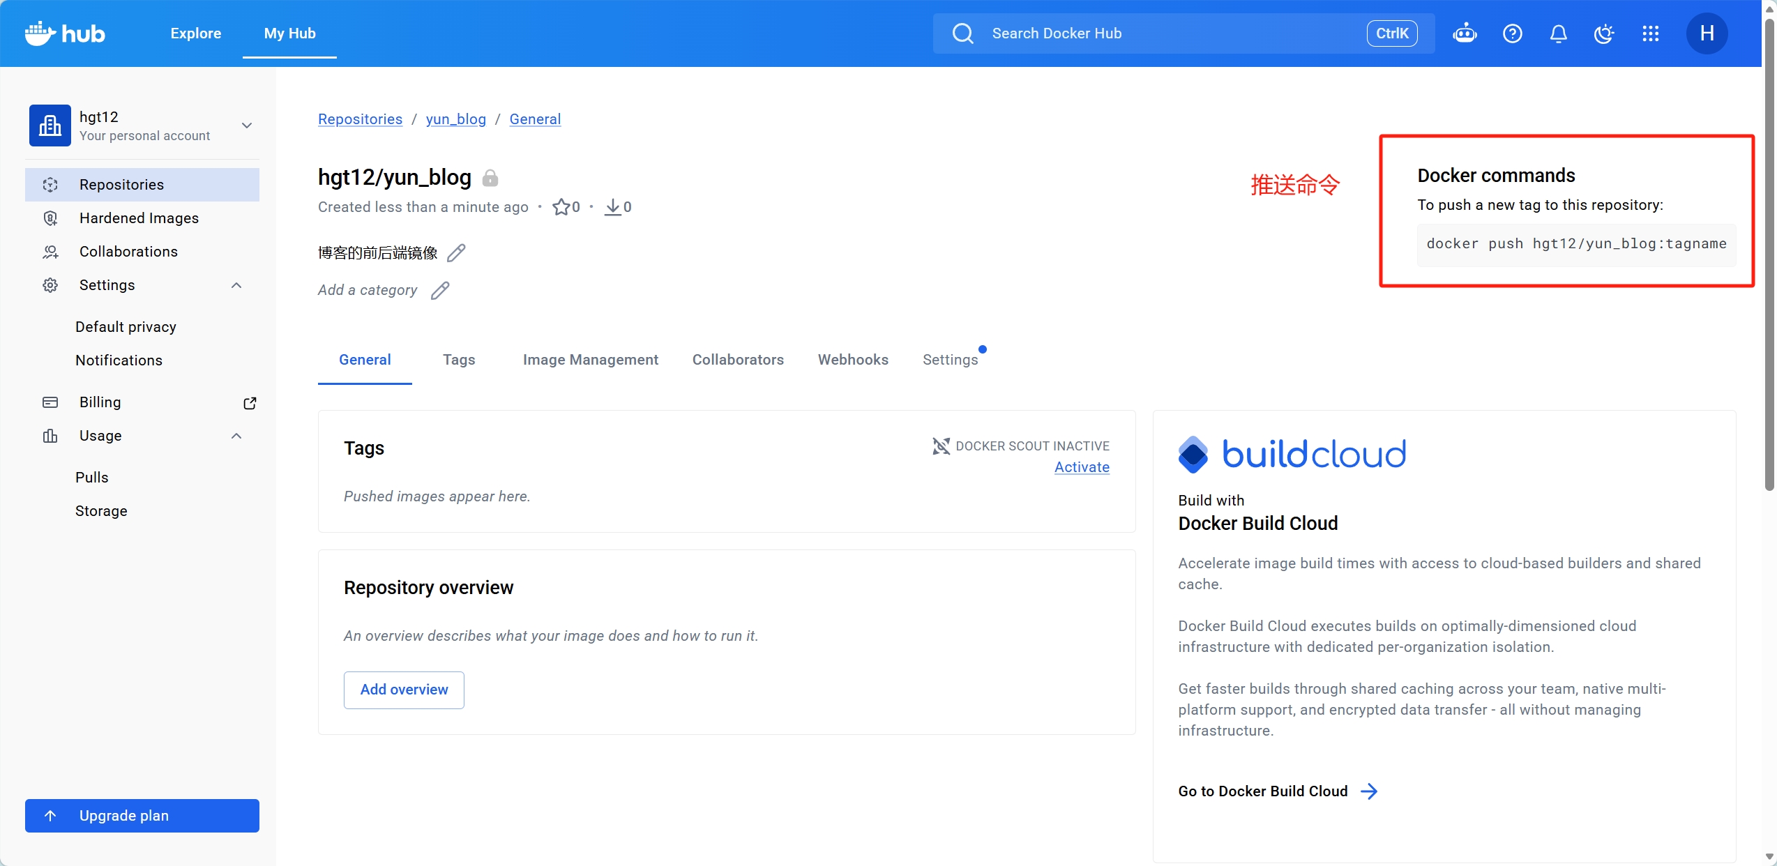Click the Usage chart icon
1777x866 pixels.
50,436
